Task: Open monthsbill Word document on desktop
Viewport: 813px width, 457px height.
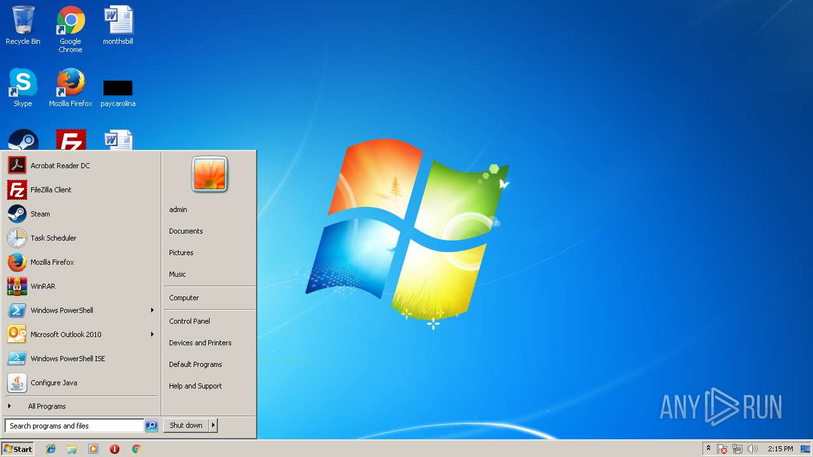Action: [118, 25]
